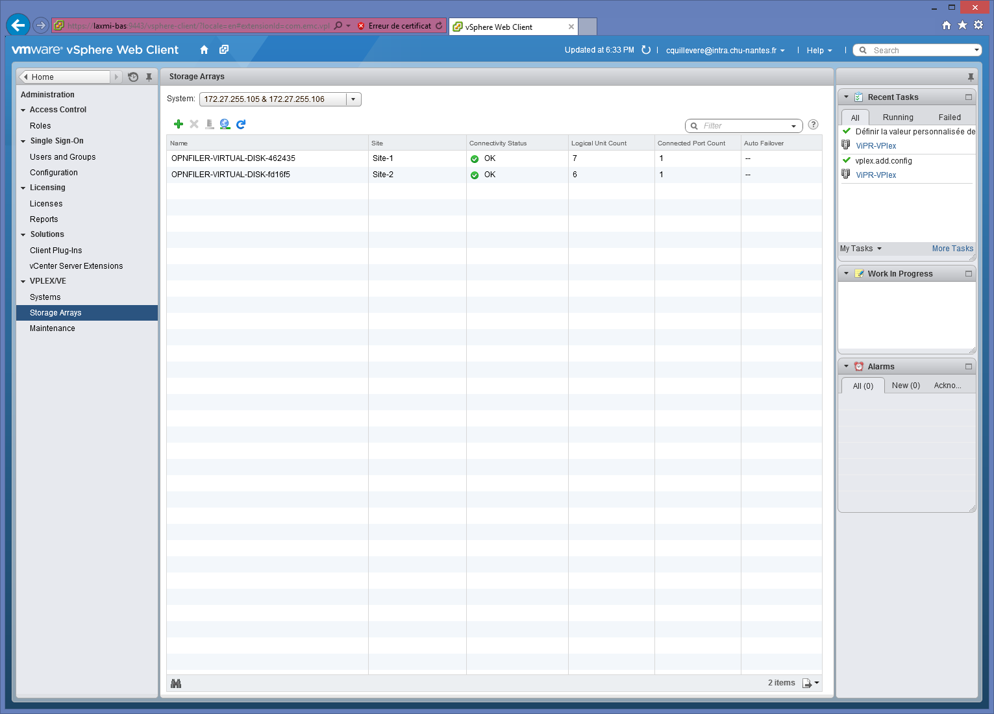This screenshot has height=714, width=994.
Task: Collapse the VPLEX/VE tree section
Action: pos(23,282)
